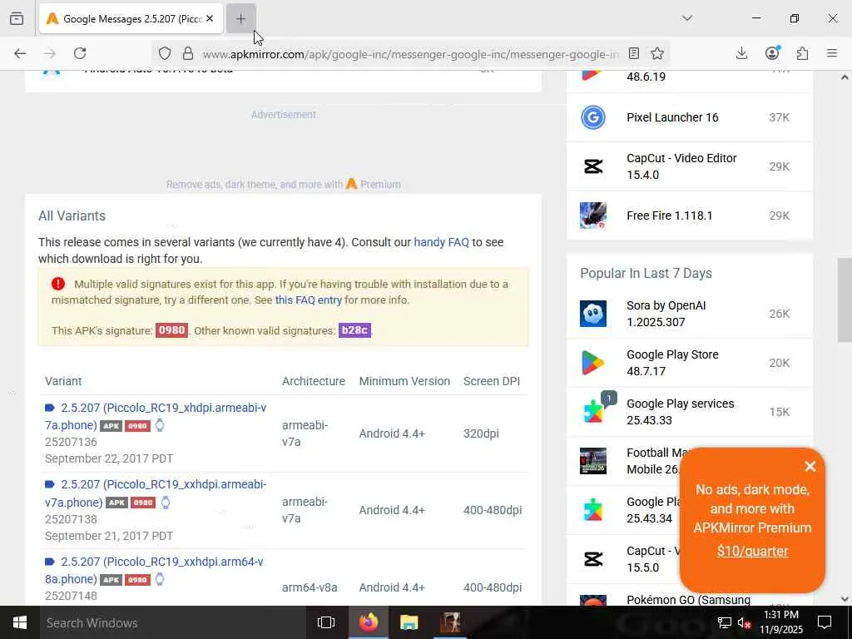This screenshot has height=639, width=852.
Task: Open the Football Manager Mobile thumbnail
Action: (592, 461)
